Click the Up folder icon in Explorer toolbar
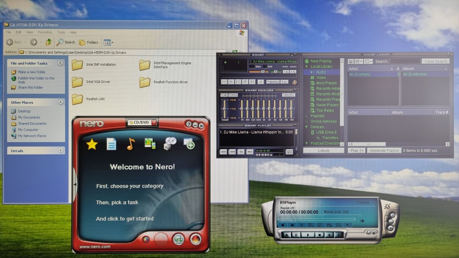This screenshot has height=258, width=459. [49, 42]
